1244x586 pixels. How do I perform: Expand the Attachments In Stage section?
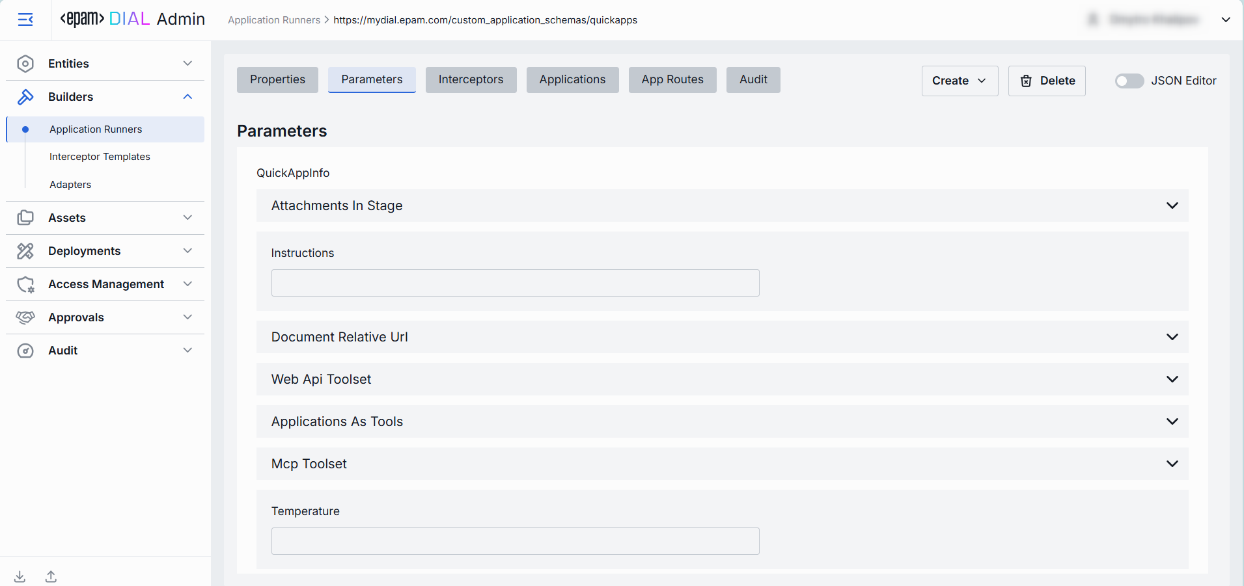pyautogui.click(x=1172, y=206)
